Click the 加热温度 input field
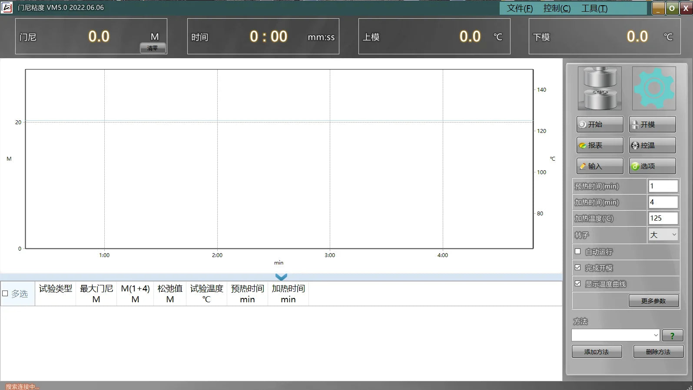Screen dimensions: 693x390 point(663,218)
